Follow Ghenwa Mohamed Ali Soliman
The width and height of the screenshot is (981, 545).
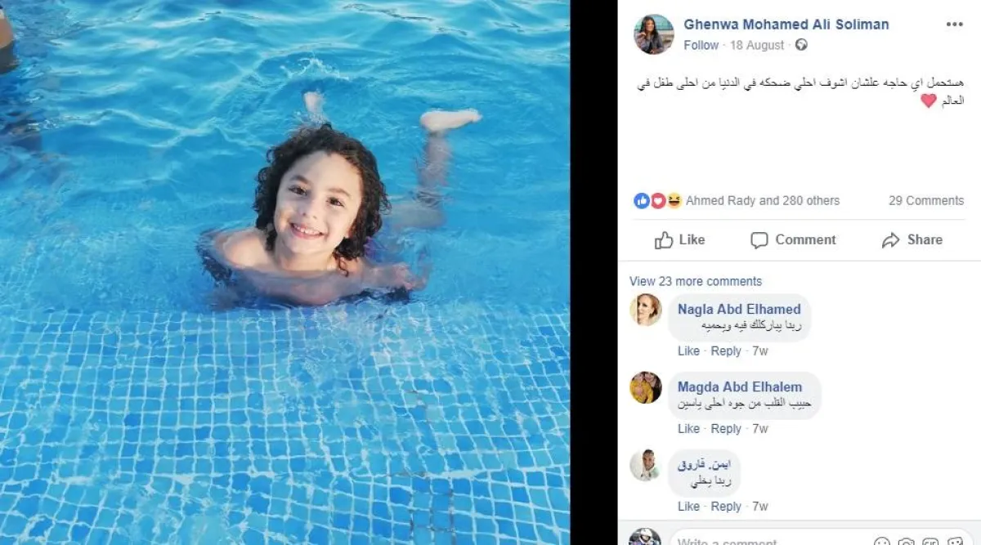coord(701,45)
